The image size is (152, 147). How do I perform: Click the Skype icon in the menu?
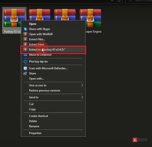pos(25,29)
